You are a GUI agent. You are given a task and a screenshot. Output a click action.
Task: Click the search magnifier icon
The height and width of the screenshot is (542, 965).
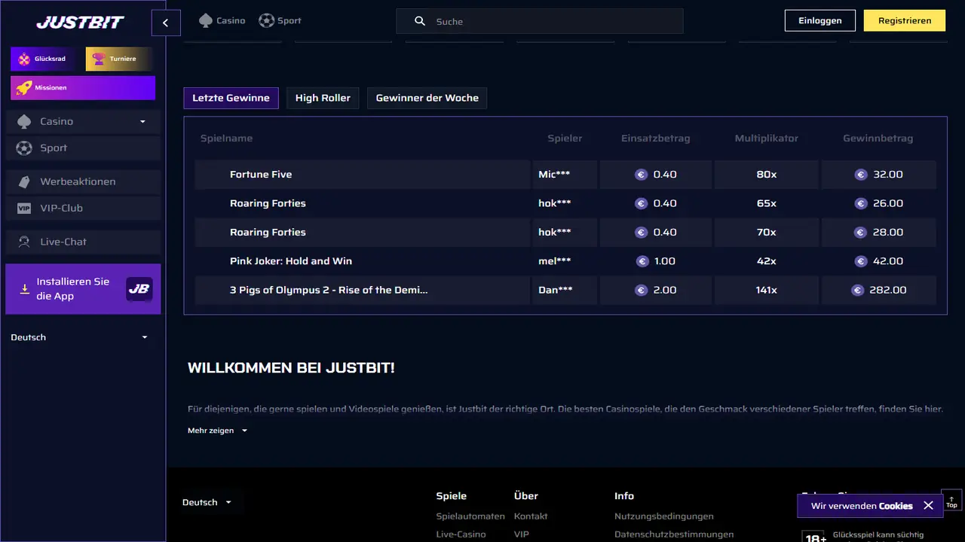pos(420,21)
